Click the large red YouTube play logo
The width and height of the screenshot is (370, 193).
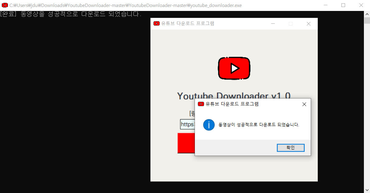pos(234,68)
